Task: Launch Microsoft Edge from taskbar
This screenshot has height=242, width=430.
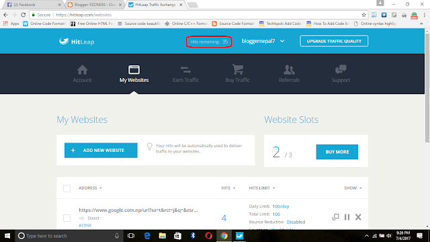Action: [x=147, y=236]
